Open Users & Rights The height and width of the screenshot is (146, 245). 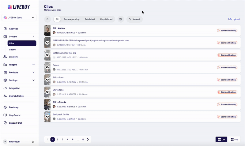pos(16,96)
